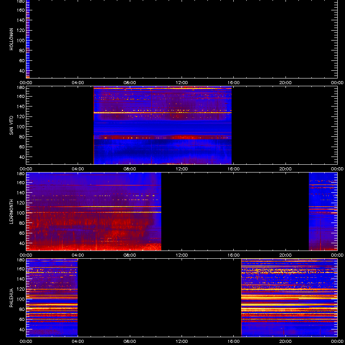Choose the 12:00 time label under Learmonth panel
Viewport: 345px width, 345px height.
click(182, 255)
